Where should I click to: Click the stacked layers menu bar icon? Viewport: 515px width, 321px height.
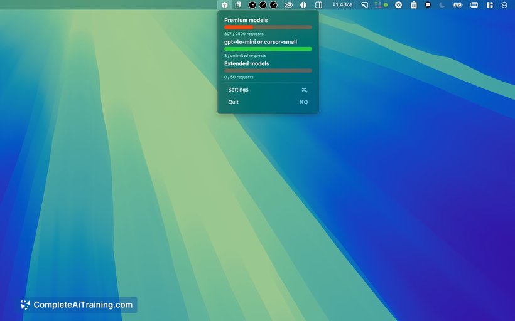(x=504, y=5)
